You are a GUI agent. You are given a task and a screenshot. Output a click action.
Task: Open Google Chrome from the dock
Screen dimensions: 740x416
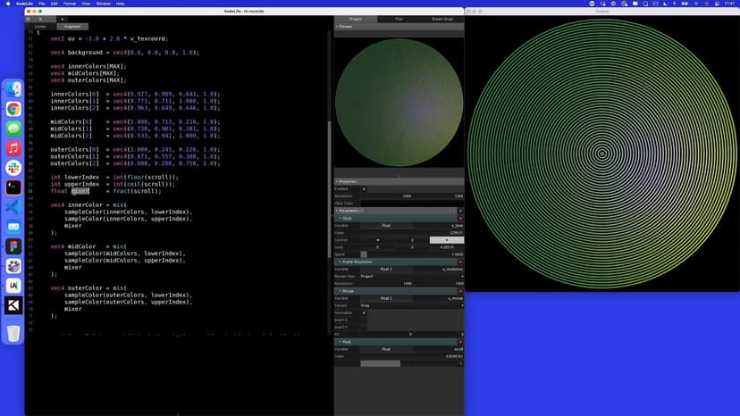tap(13, 109)
